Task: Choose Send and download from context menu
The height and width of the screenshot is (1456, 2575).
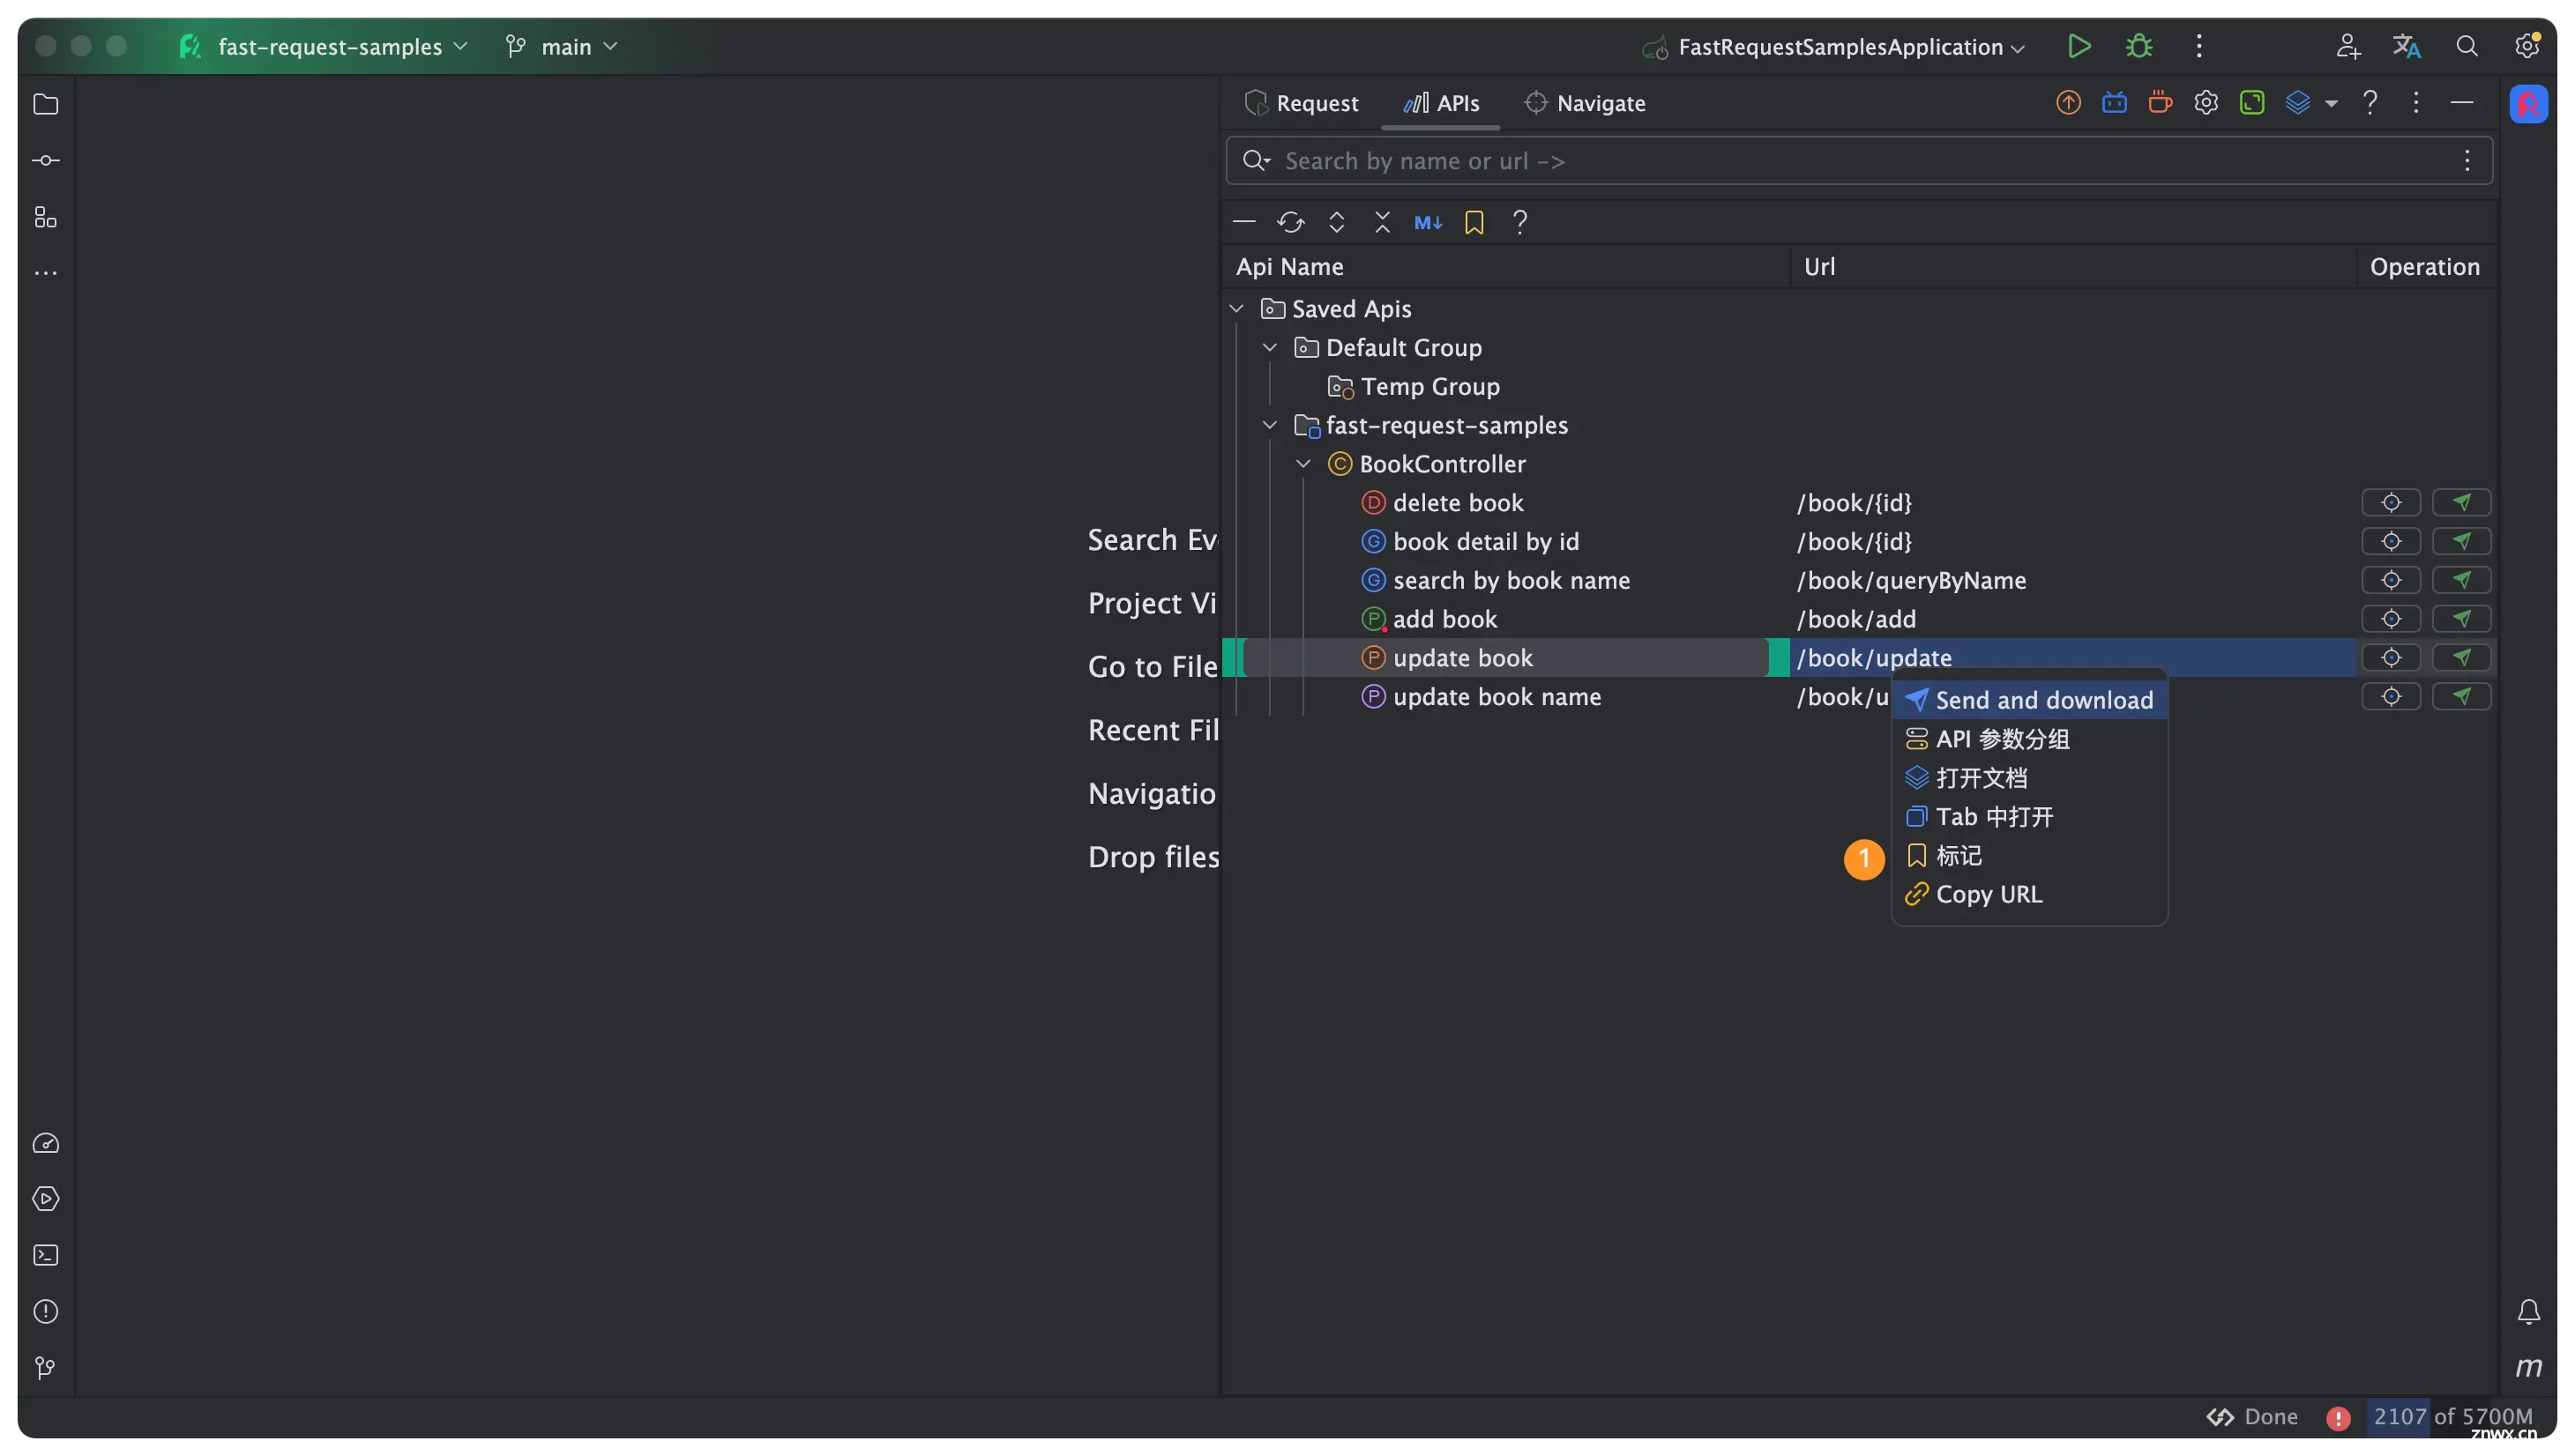Action: click(2029, 700)
